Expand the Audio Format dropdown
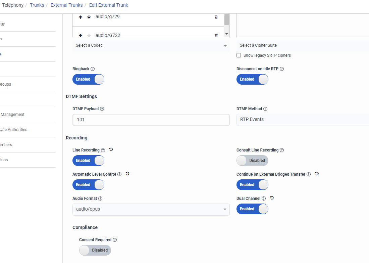Screen dimensions: 369x263 click(x=151, y=209)
